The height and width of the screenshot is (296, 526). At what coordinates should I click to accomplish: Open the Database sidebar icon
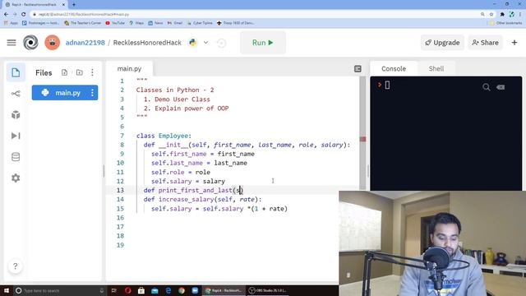16,157
